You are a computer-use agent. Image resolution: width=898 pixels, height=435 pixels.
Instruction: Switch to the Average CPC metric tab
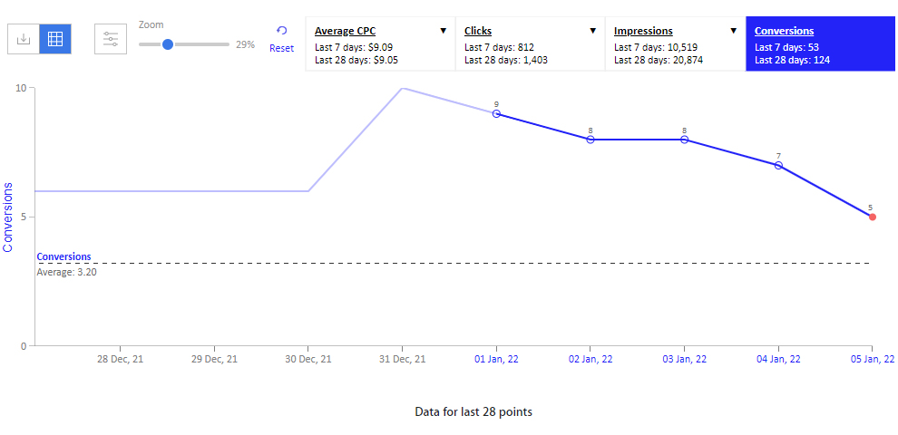(x=380, y=44)
